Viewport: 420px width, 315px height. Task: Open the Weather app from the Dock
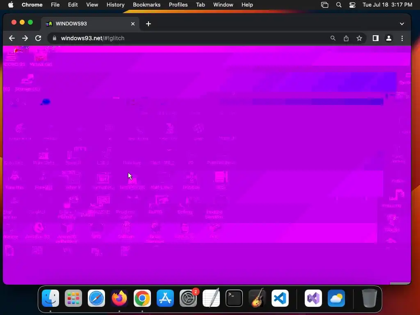[x=336, y=298]
